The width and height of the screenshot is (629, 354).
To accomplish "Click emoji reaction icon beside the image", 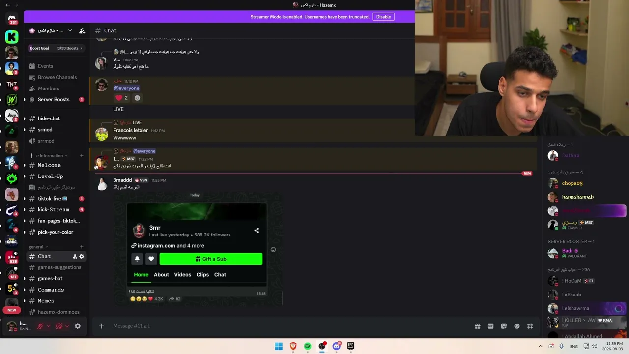I will (273, 249).
